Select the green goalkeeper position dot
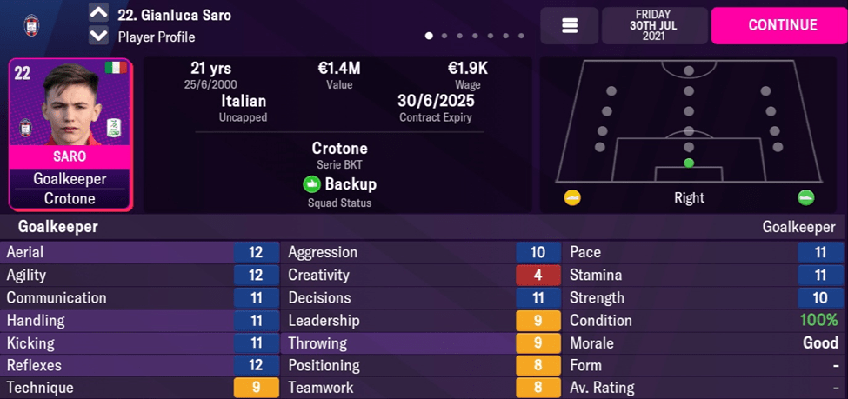848x399 pixels. click(x=689, y=163)
